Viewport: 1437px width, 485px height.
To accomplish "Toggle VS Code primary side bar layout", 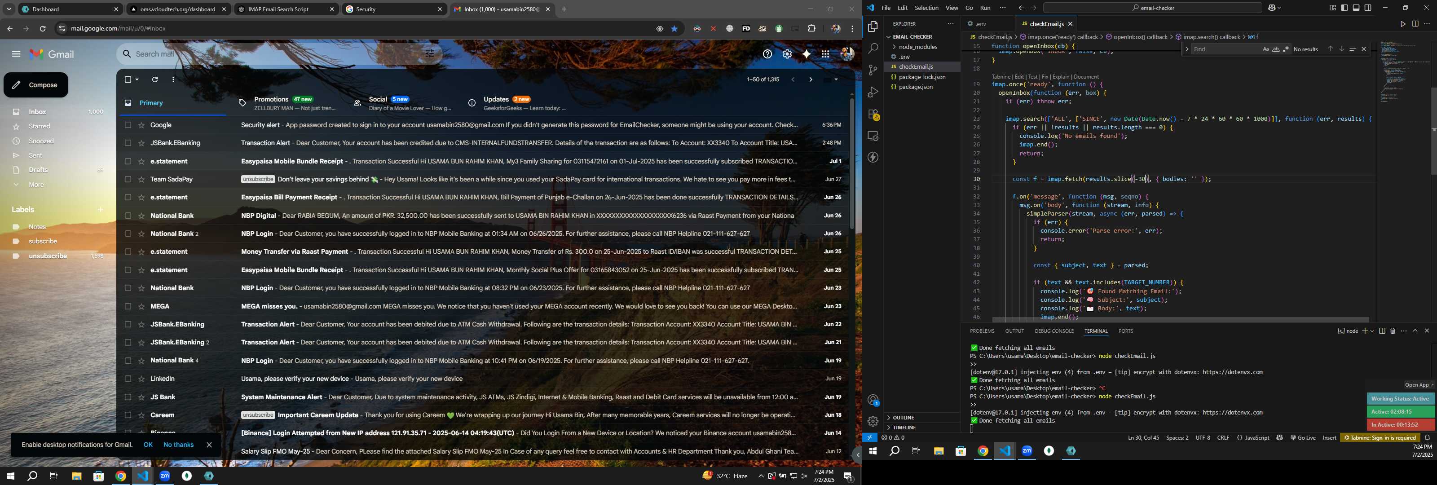I will point(1344,8).
